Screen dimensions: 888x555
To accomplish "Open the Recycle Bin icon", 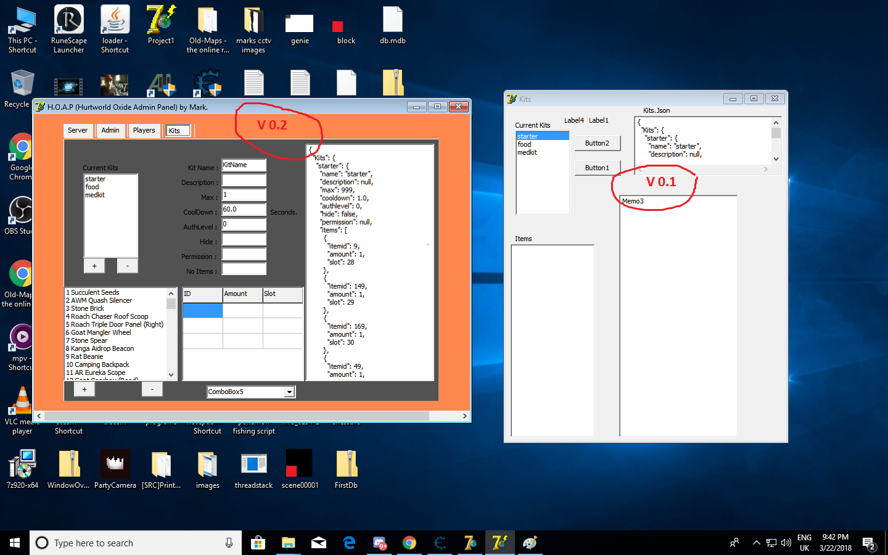I will 21,83.
